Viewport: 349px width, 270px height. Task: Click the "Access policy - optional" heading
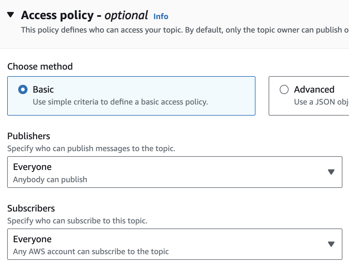[x=85, y=15]
